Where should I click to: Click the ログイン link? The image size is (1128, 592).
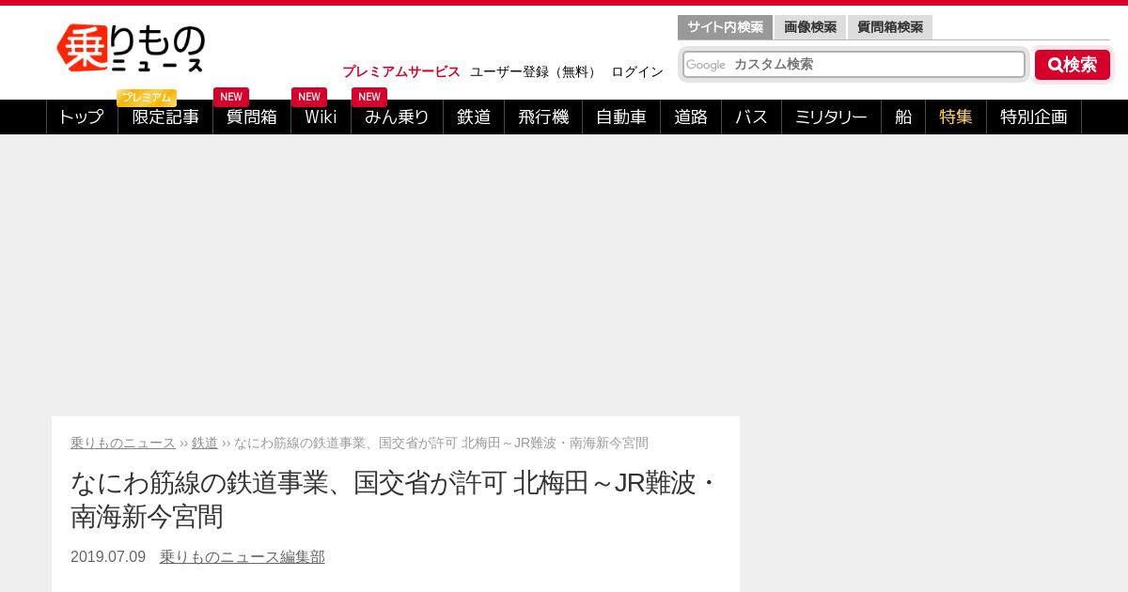point(637,71)
